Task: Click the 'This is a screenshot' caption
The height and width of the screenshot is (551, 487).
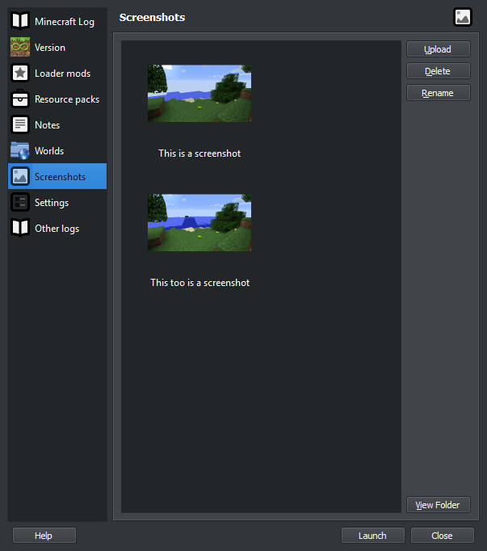Action: (x=199, y=154)
